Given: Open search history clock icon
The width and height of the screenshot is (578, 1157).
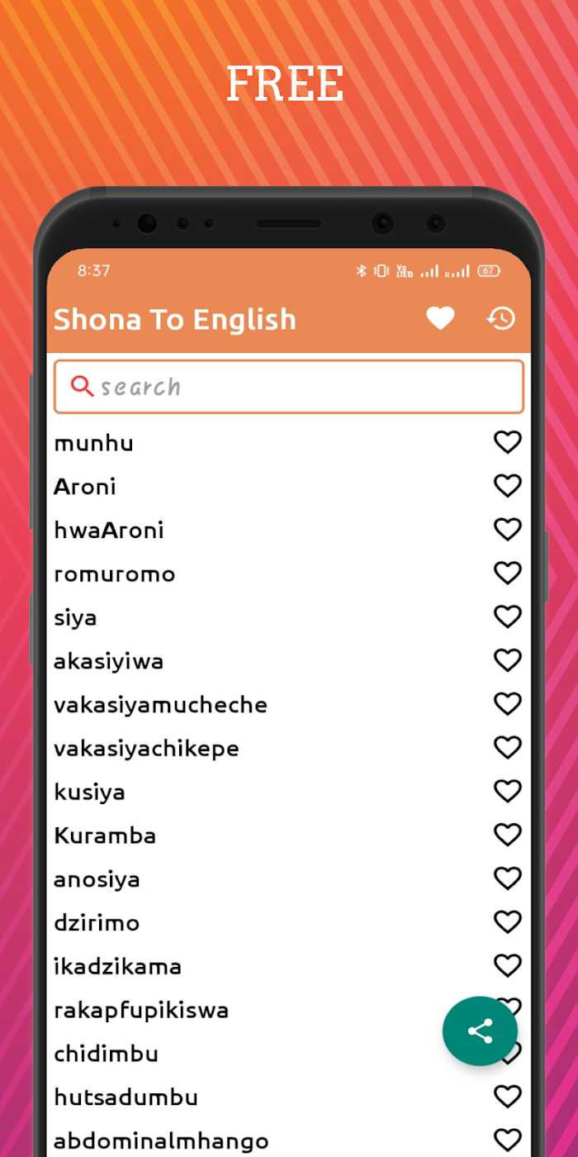Looking at the screenshot, I should click(500, 318).
